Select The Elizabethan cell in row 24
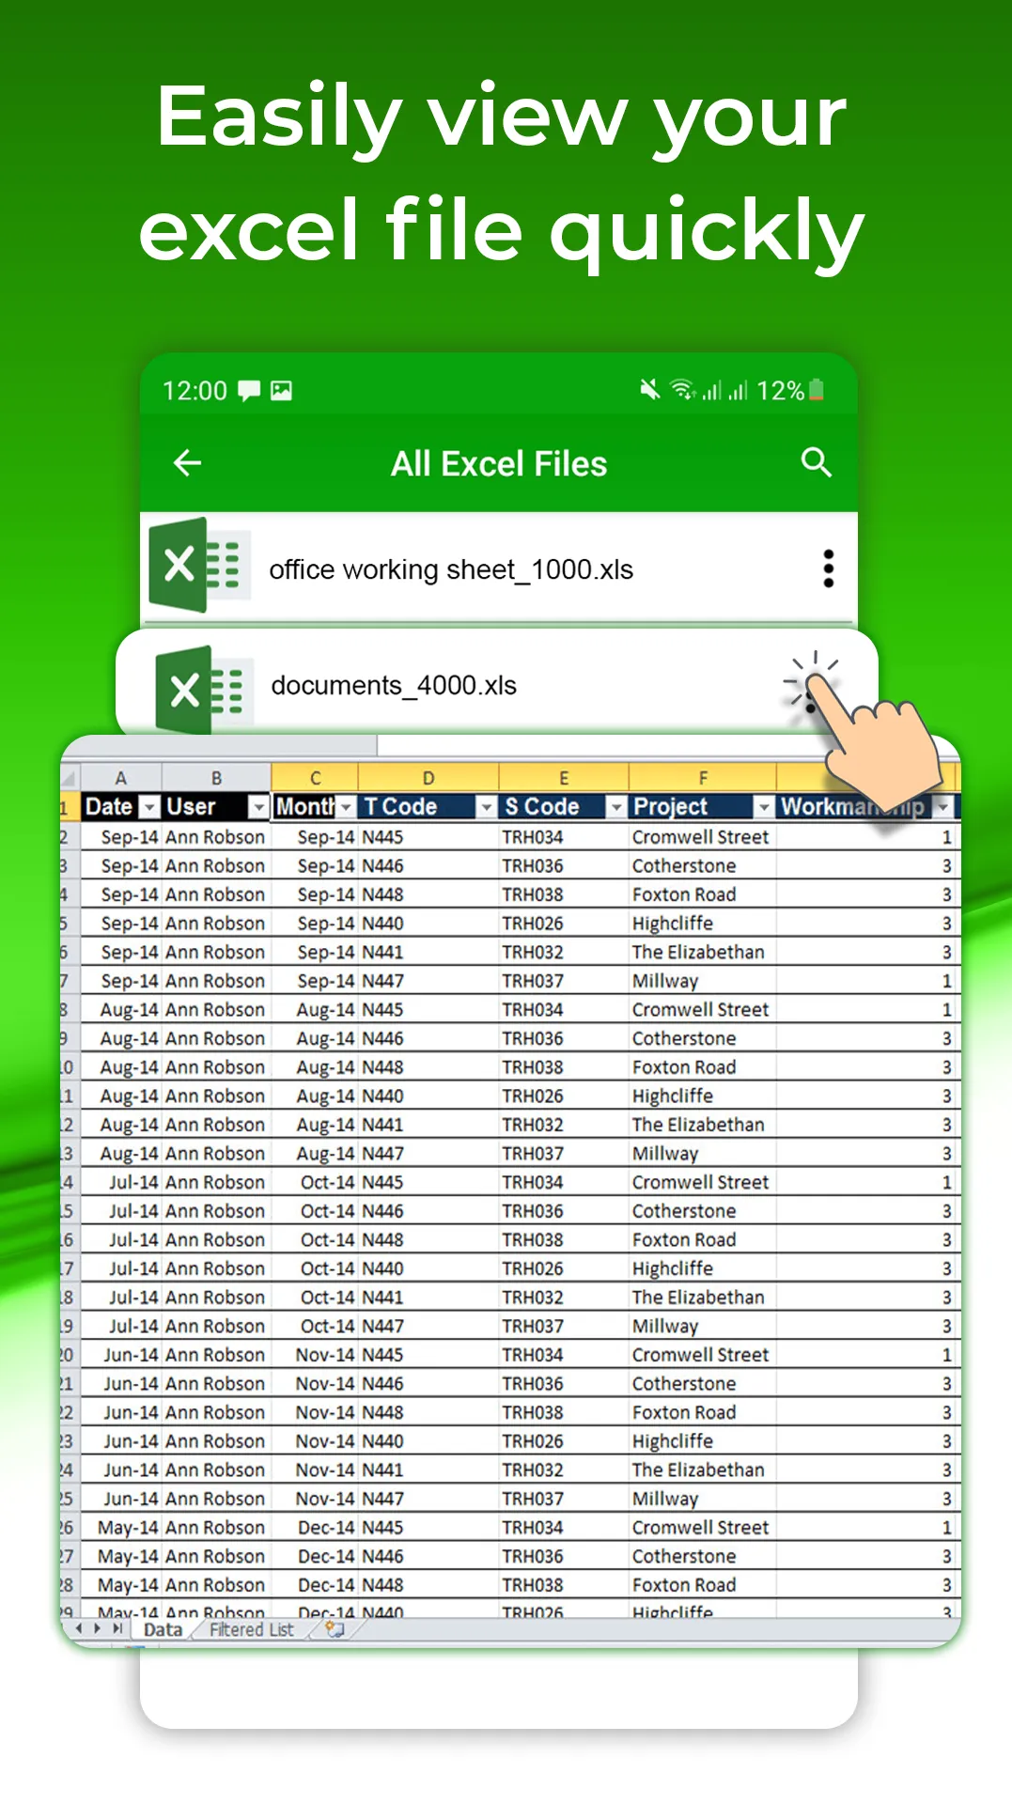The image size is (1012, 1804). (703, 1470)
